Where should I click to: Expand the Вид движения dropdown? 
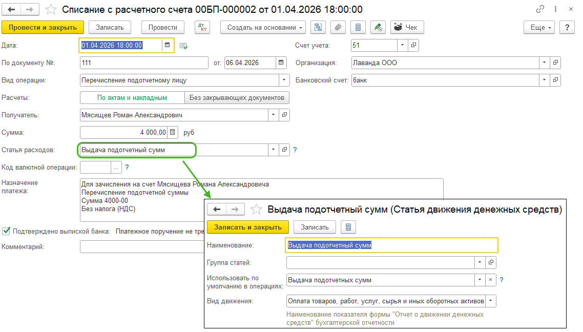coord(491,301)
